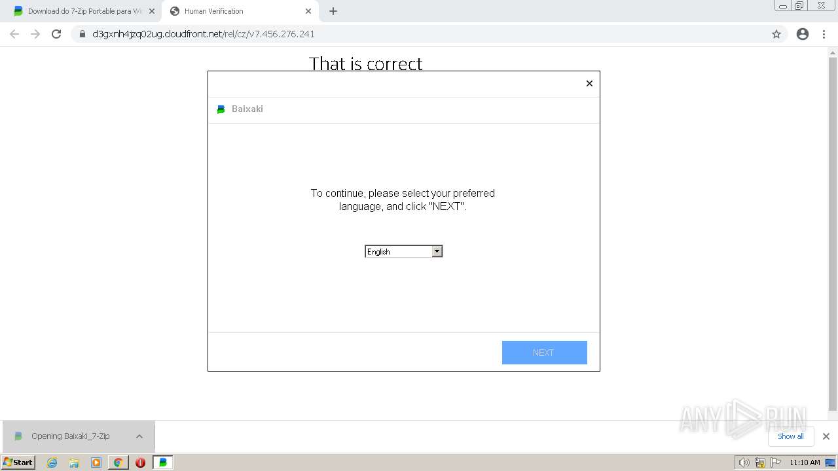The width and height of the screenshot is (838, 471).
Task: Minimize the Chrome window
Action: [x=783, y=6]
